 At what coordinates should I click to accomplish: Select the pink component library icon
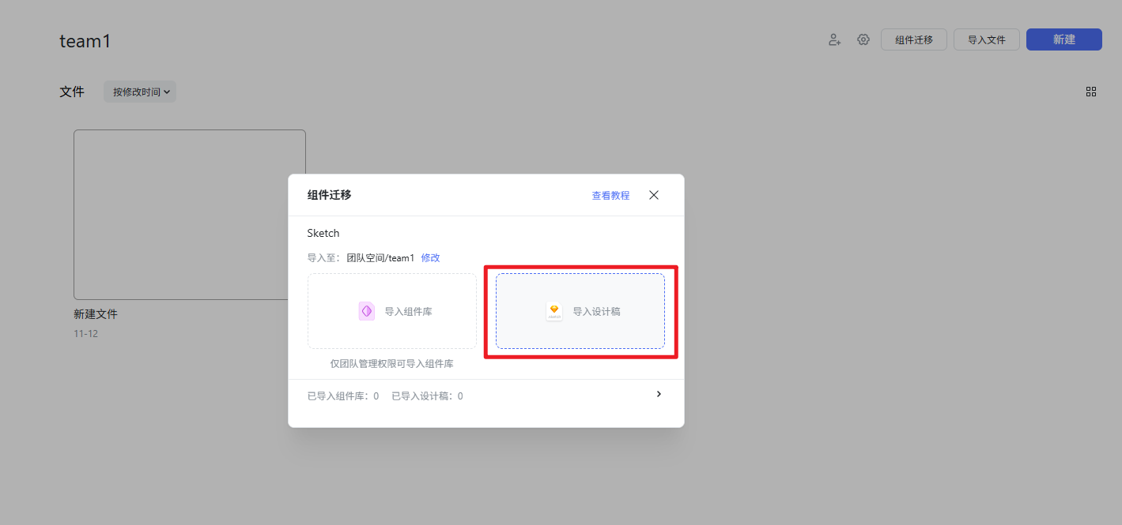tap(366, 311)
